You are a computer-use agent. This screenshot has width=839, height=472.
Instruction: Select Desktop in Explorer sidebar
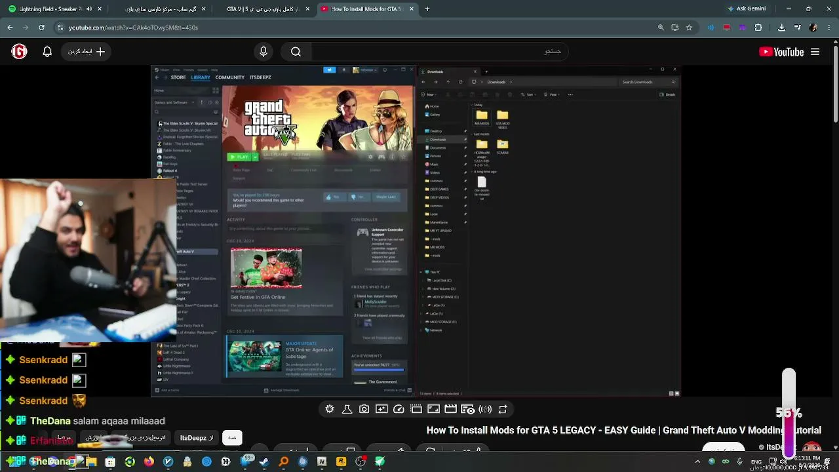click(436, 131)
